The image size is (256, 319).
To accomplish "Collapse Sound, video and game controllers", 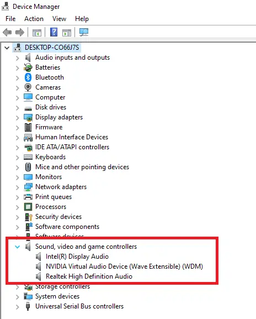I will 18,247.
